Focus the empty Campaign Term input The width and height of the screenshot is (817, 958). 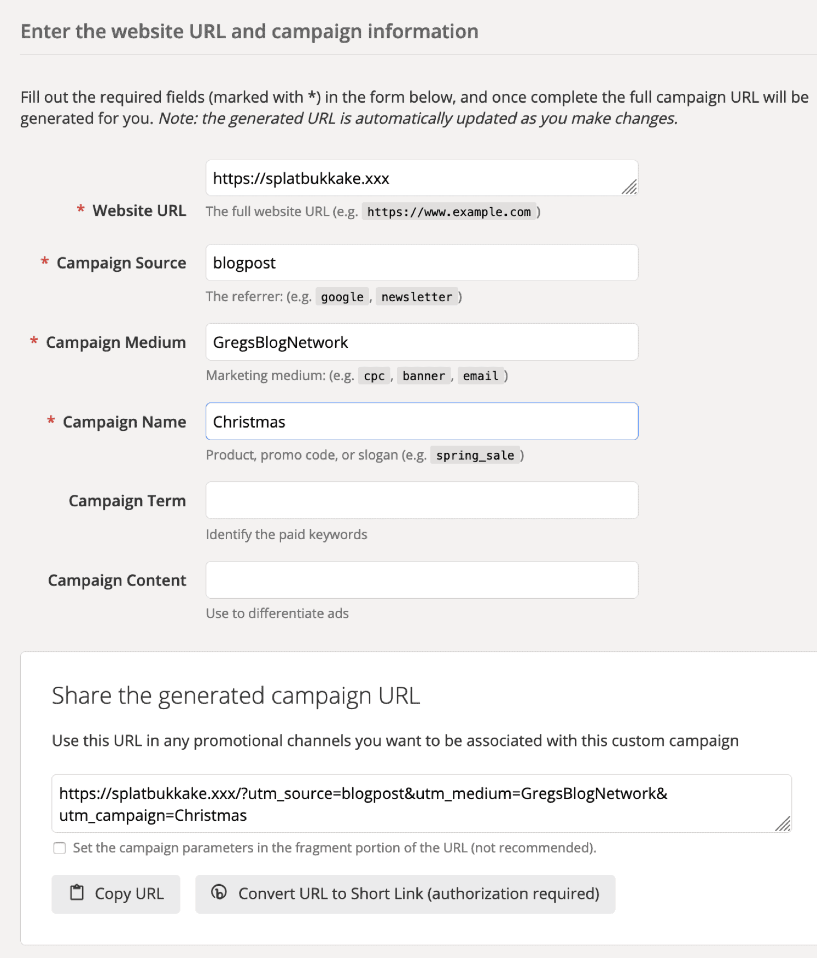pyautogui.click(x=421, y=500)
